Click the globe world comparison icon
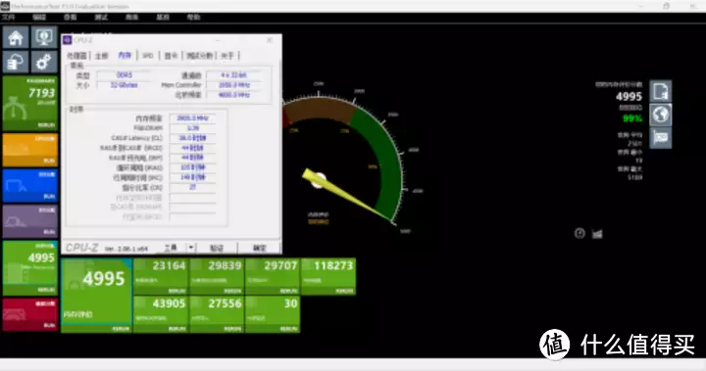 (661, 115)
